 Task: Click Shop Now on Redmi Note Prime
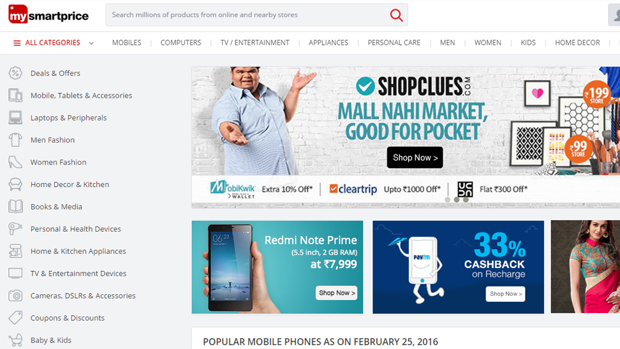337,293
